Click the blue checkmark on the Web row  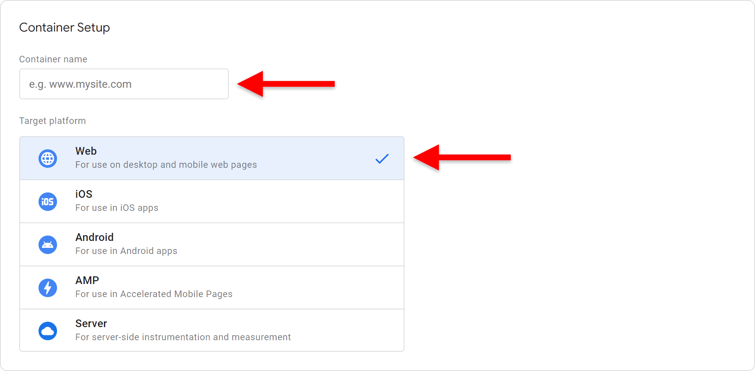(382, 158)
